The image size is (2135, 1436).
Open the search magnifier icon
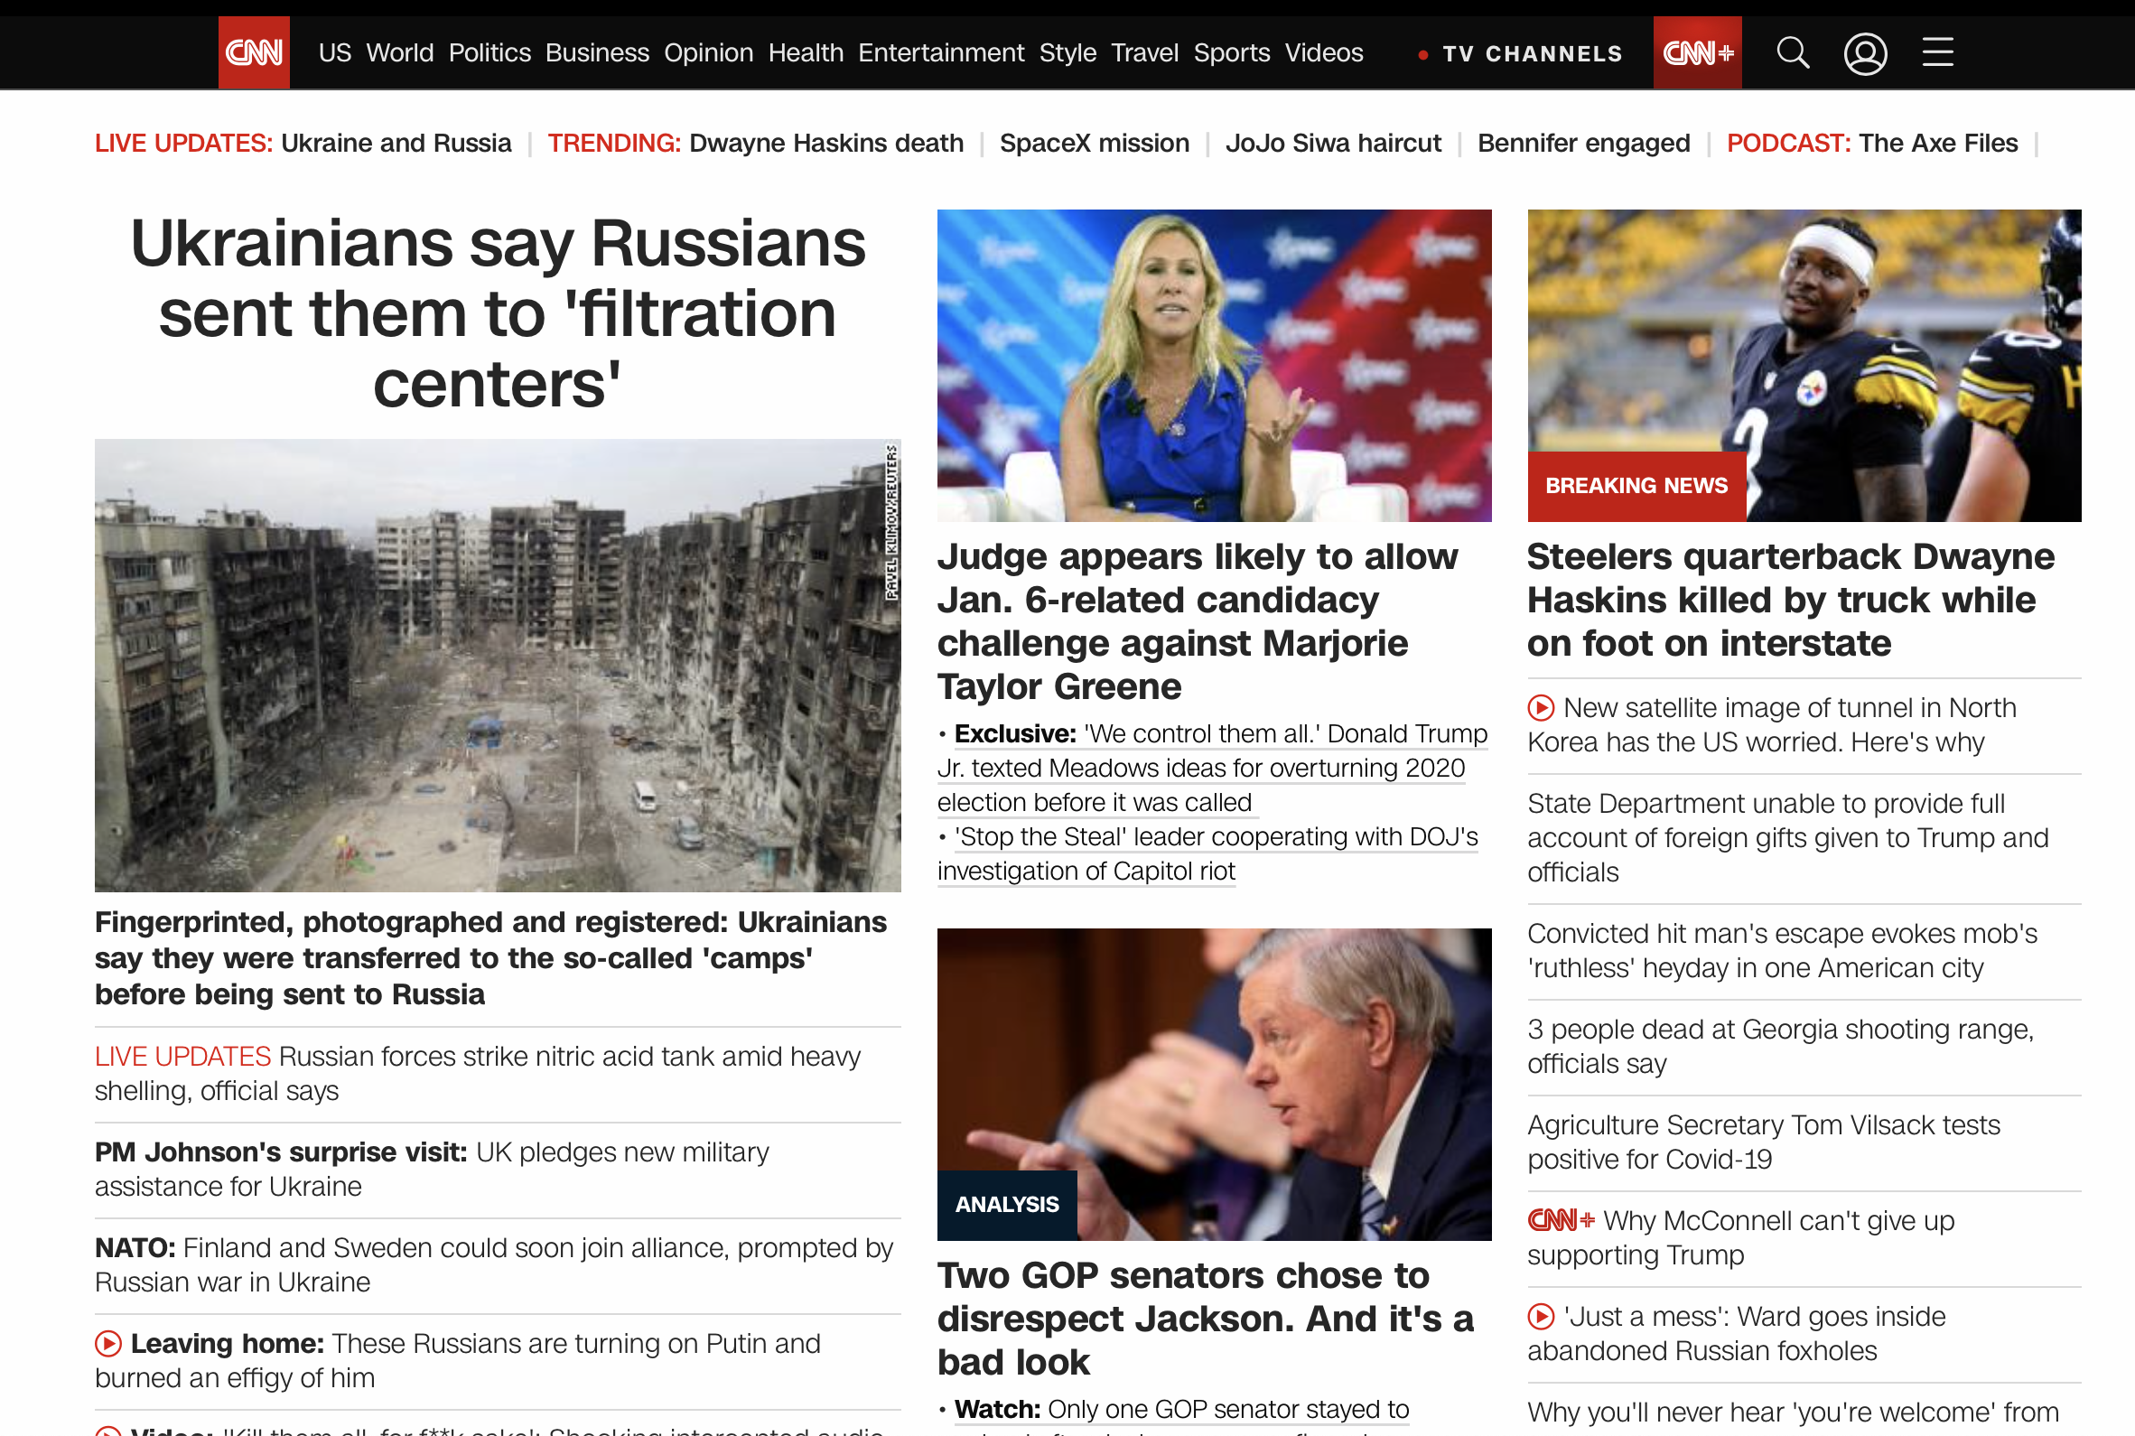[1792, 53]
